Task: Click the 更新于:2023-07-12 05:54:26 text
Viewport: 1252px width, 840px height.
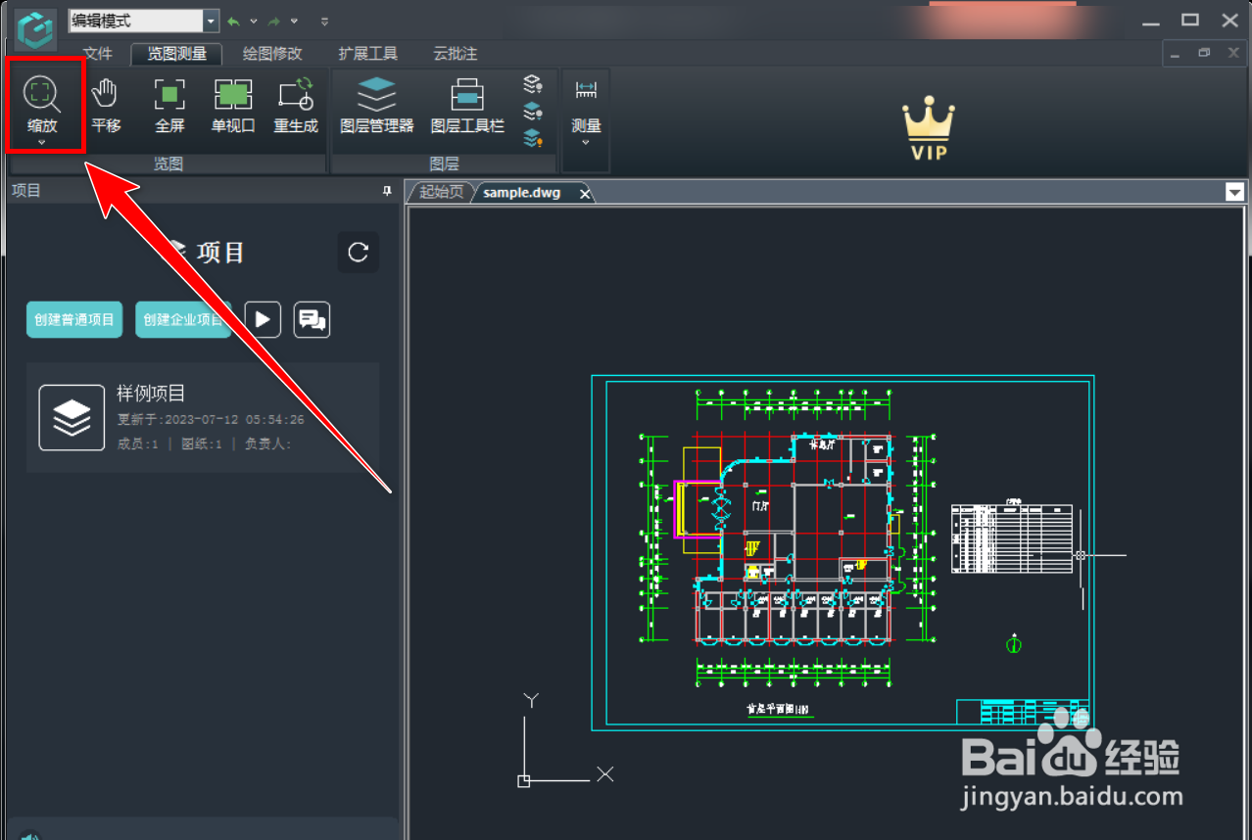Action: [x=211, y=420]
